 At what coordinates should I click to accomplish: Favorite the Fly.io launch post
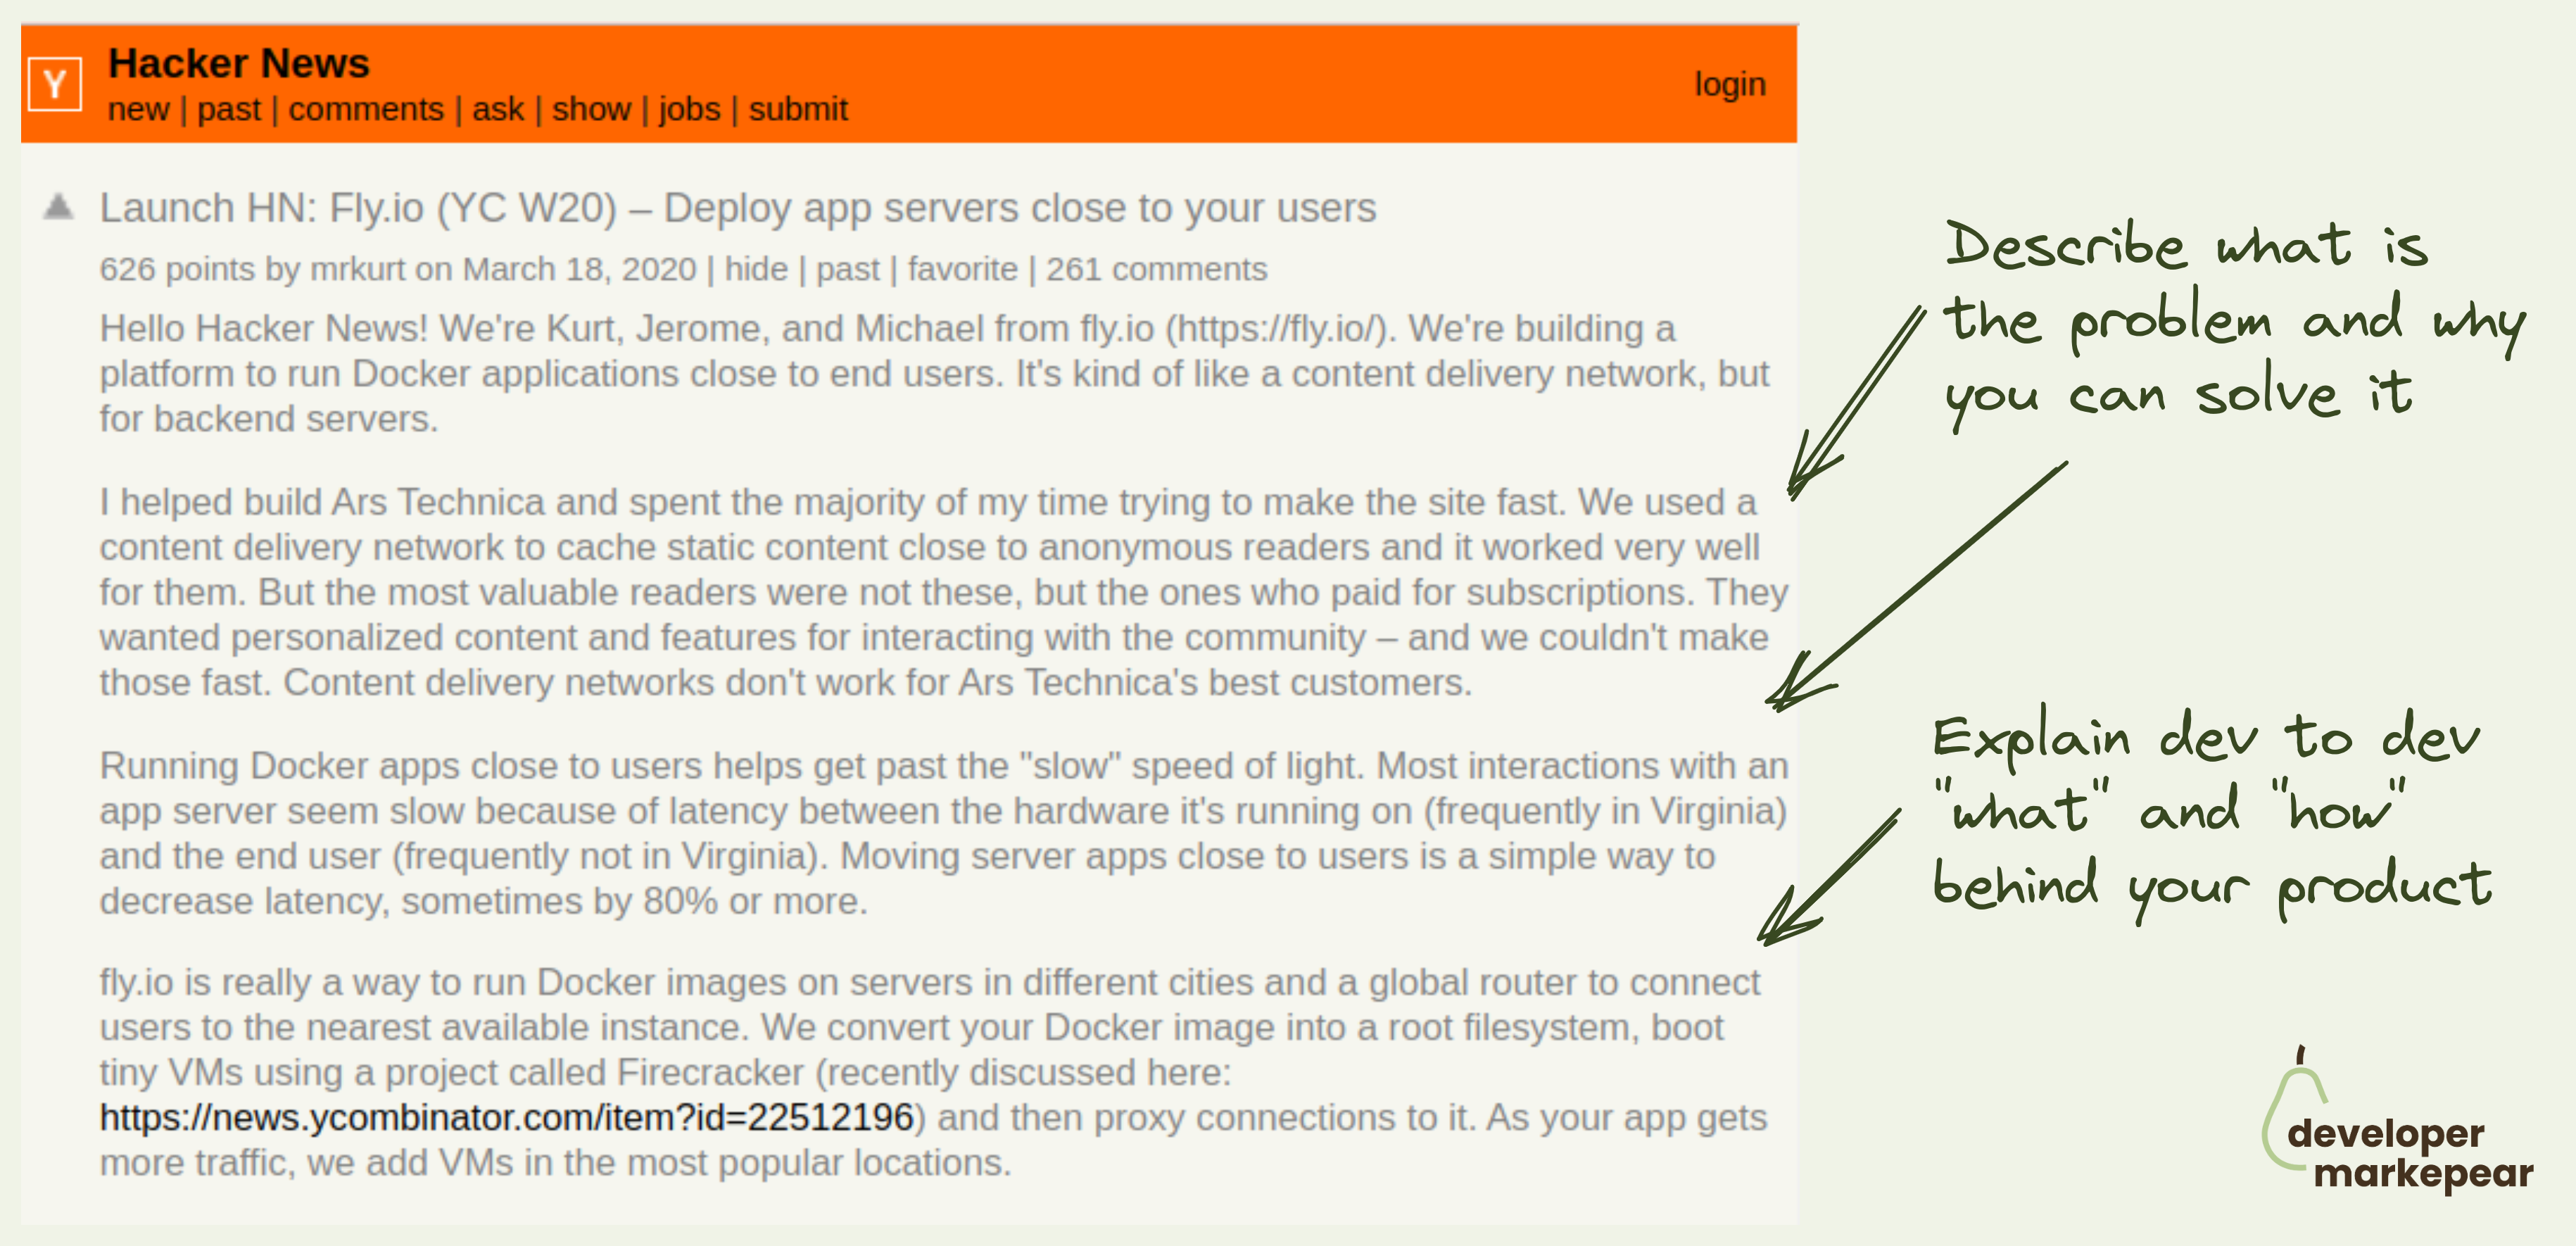963,269
